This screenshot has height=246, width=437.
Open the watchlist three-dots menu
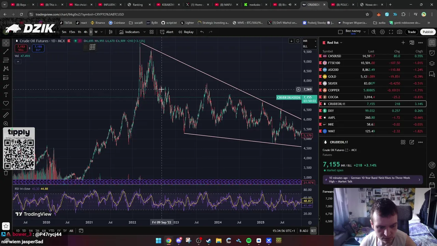click(421, 43)
